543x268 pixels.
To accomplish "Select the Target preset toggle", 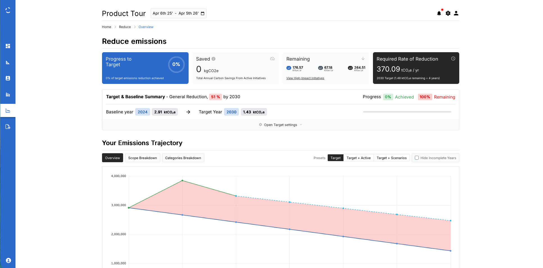I will (x=335, y=158).
